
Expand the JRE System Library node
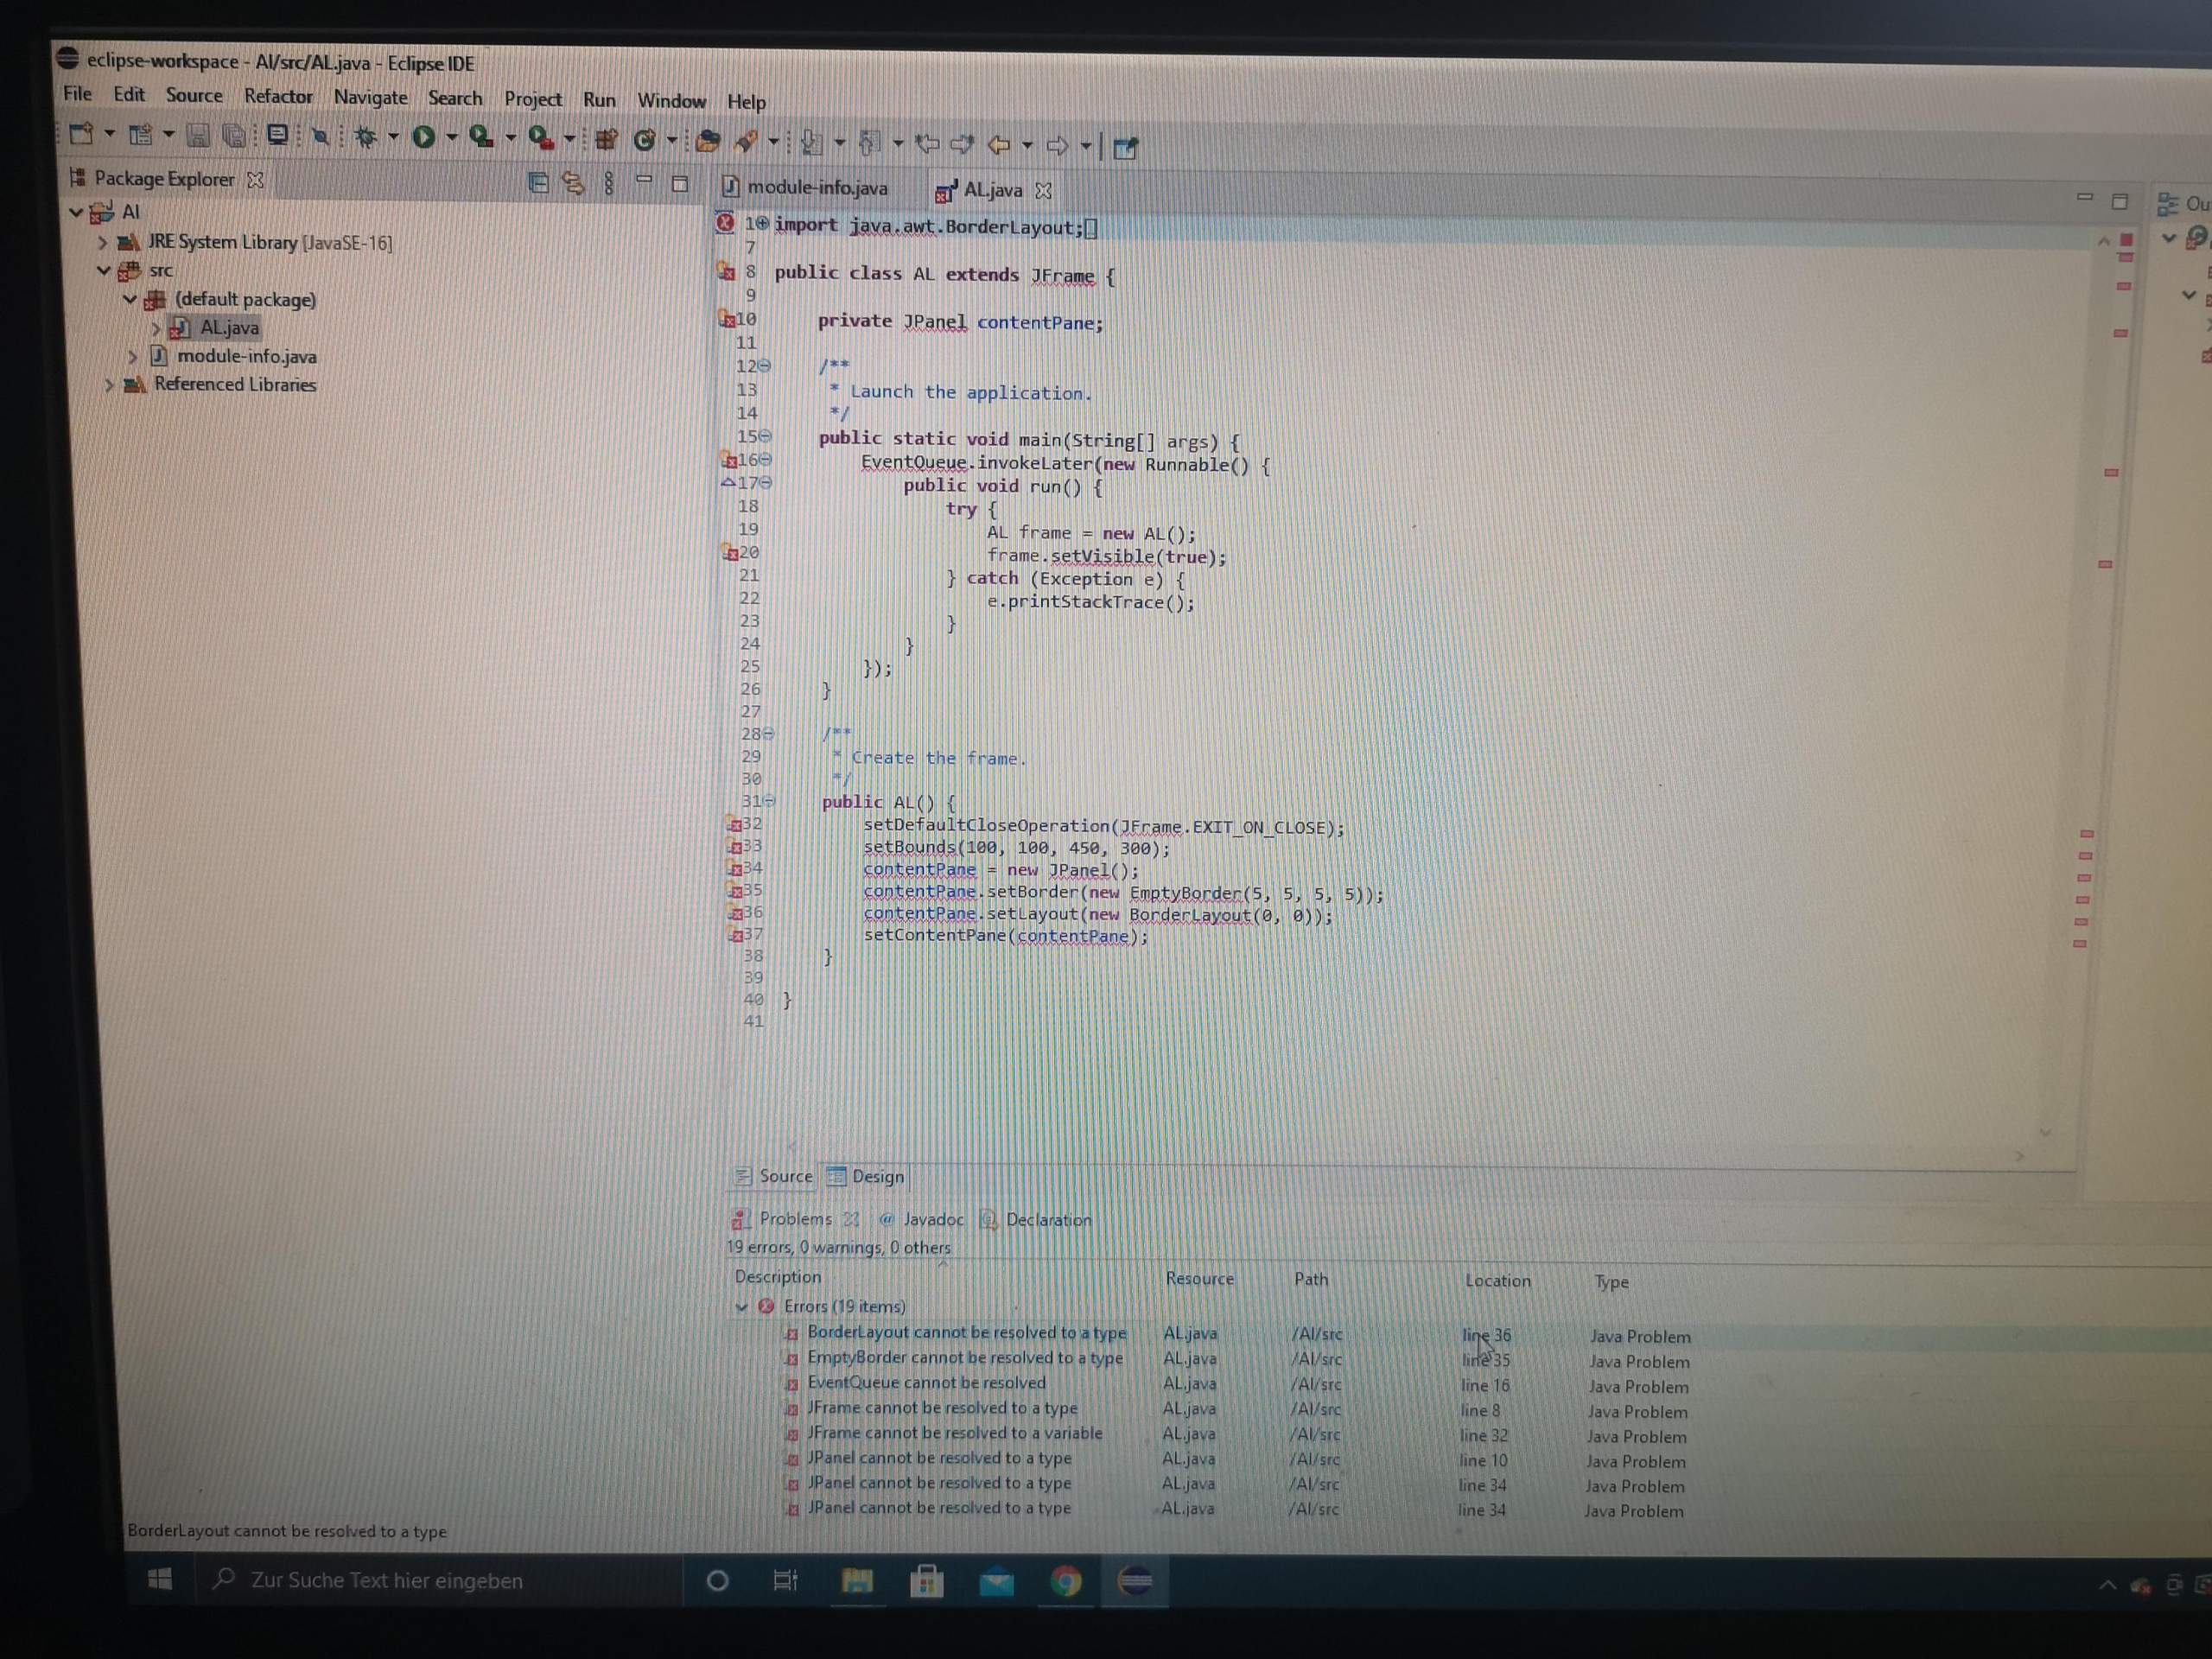pos(102,242)
